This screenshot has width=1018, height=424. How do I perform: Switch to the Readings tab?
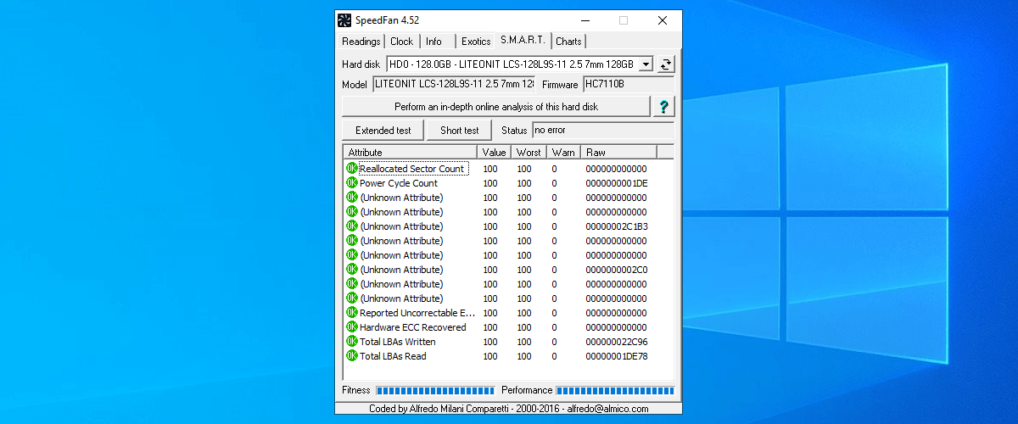pos(361,42)
